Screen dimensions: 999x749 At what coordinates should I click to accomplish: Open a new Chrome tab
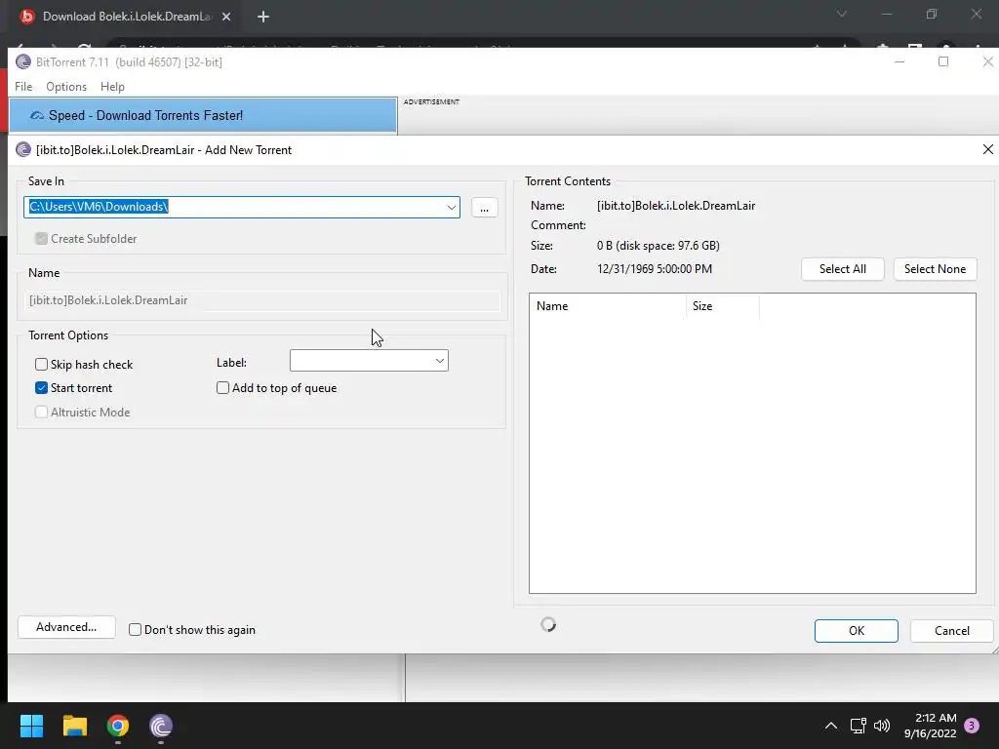pos(263,17)
